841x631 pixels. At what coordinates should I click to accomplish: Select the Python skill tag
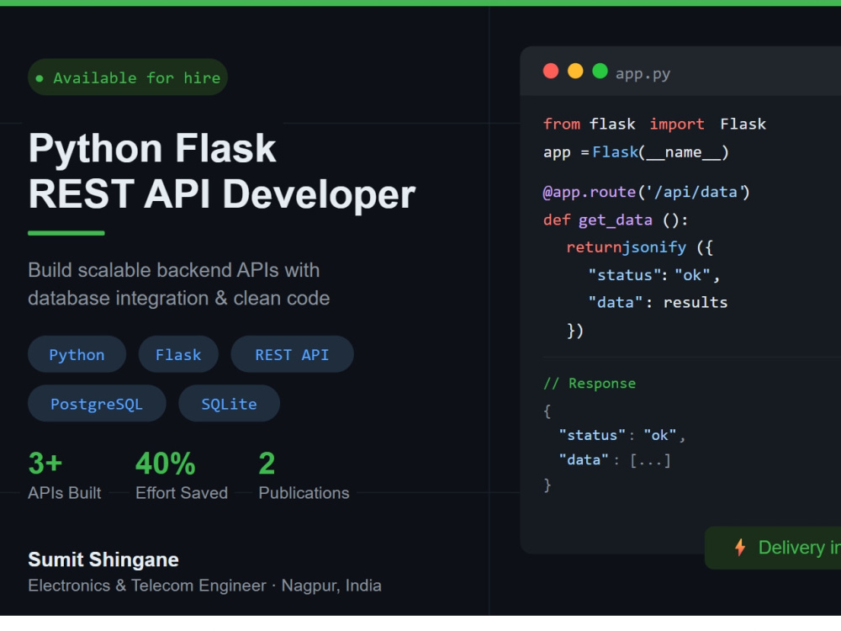[77, 355]
